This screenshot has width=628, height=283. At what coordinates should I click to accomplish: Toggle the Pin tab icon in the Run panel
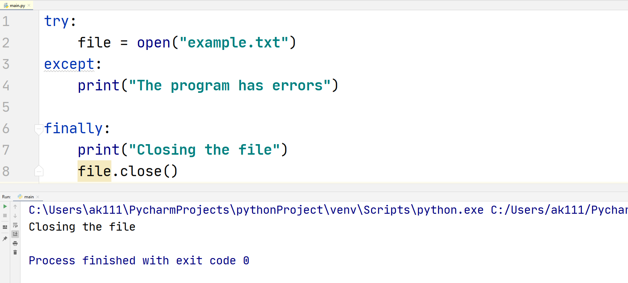coord(5,239)
